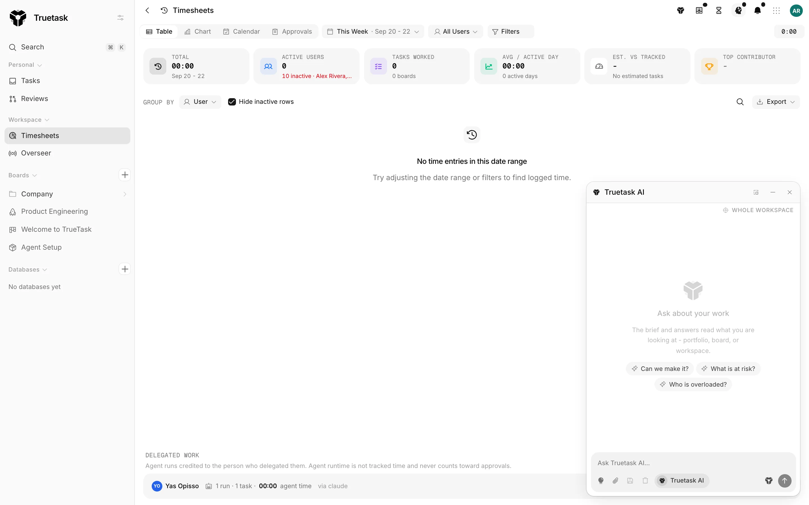This screenshot has width=809, height=505.
Task: Click the Total time history icon
Action: point(158,66)
